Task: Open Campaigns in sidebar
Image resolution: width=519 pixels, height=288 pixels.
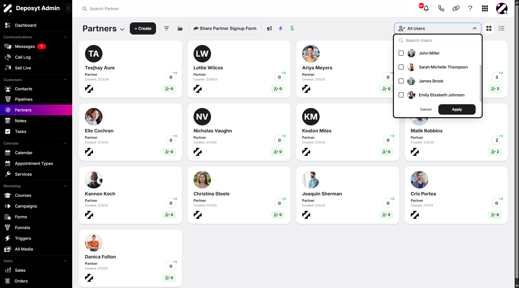Action: [x=36, y=206]
